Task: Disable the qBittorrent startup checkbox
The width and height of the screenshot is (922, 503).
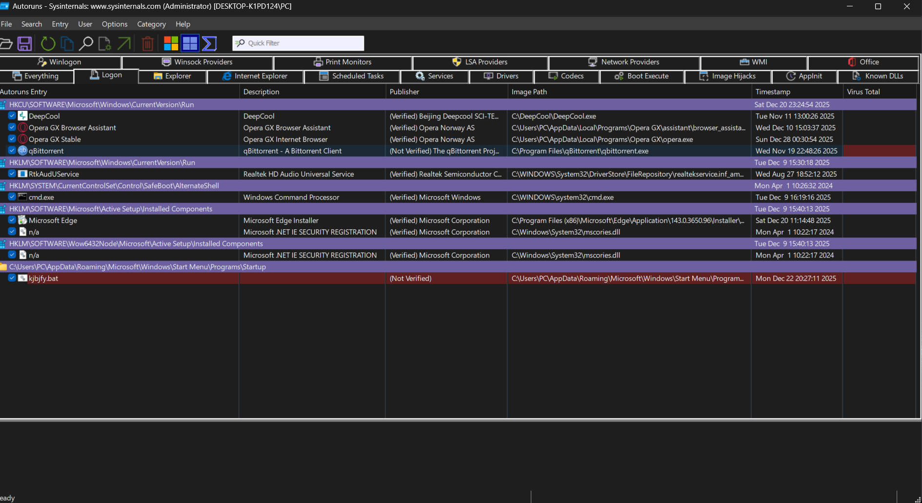Action: (12, 150)
